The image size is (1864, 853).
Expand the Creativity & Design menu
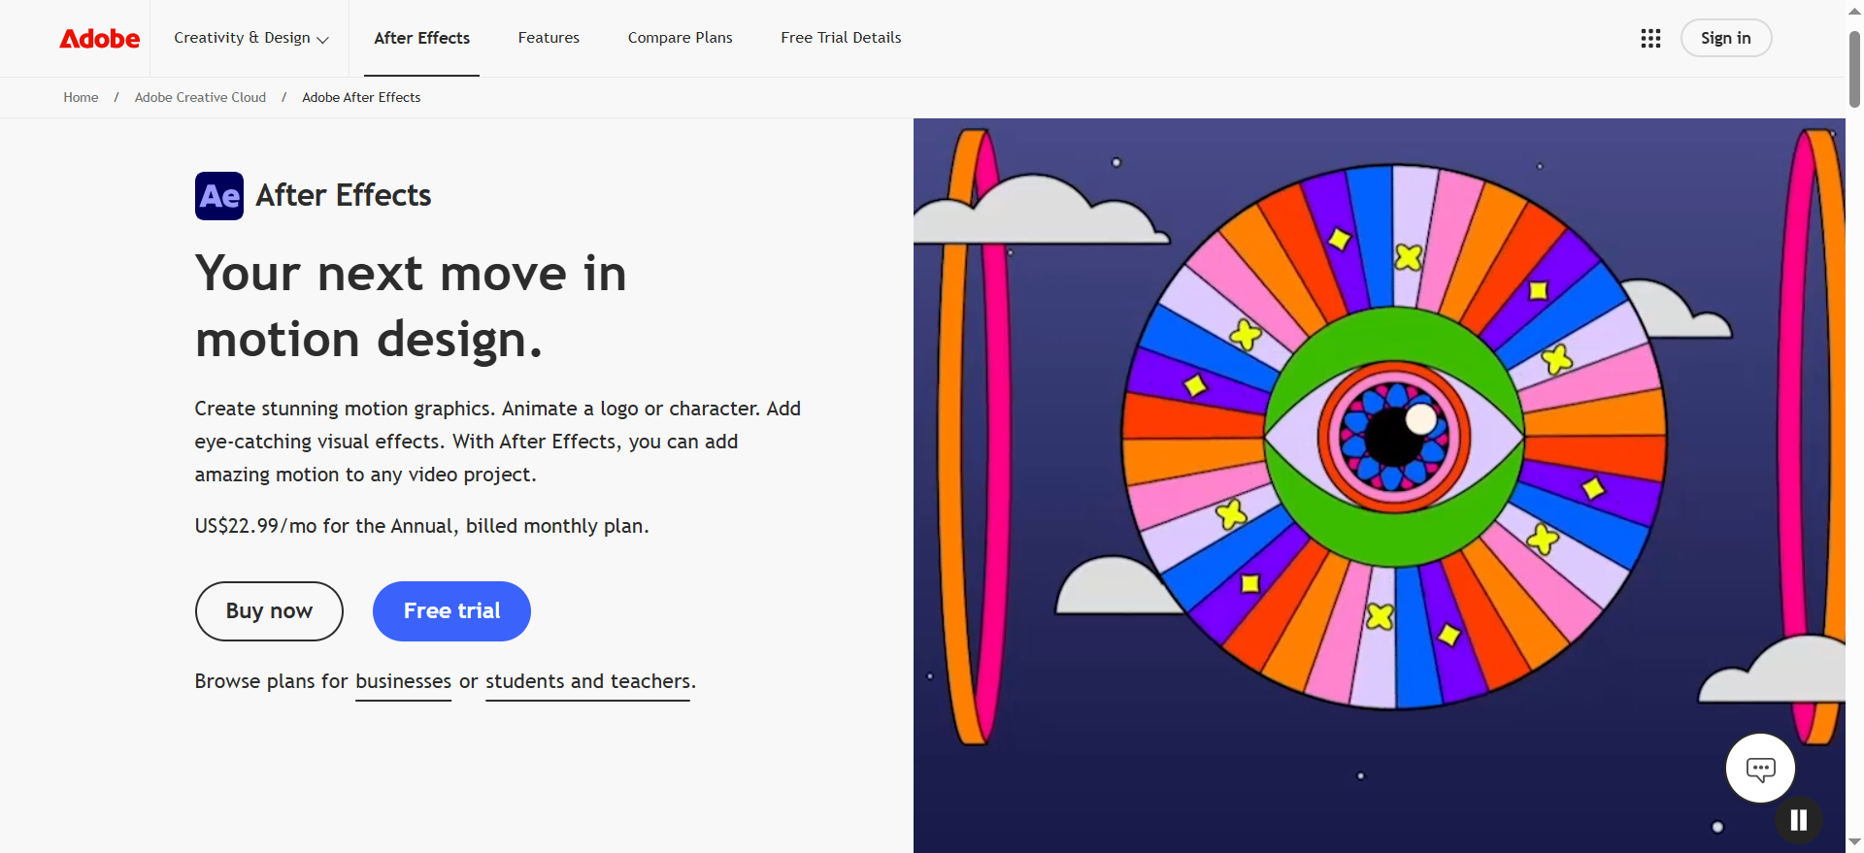coord(251,38)
